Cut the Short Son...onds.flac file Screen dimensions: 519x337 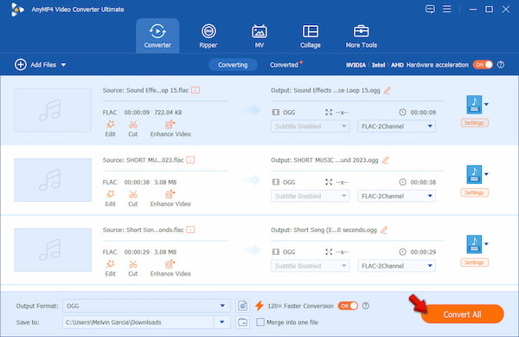(x=132, y=269)
